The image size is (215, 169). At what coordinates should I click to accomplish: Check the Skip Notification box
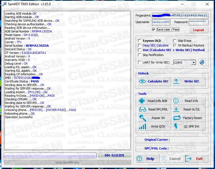140,55
